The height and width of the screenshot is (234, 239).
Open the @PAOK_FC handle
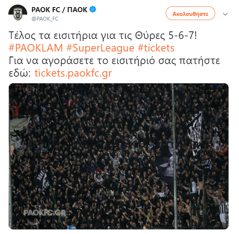click(x=45, y=19)
